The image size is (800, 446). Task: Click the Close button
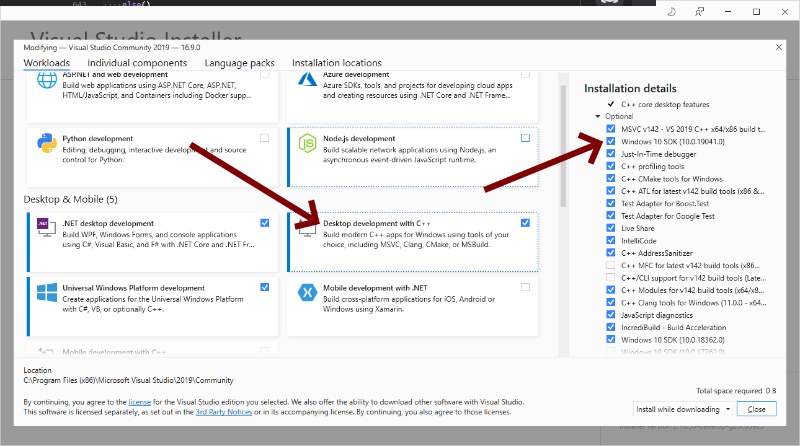pos(757,409)
